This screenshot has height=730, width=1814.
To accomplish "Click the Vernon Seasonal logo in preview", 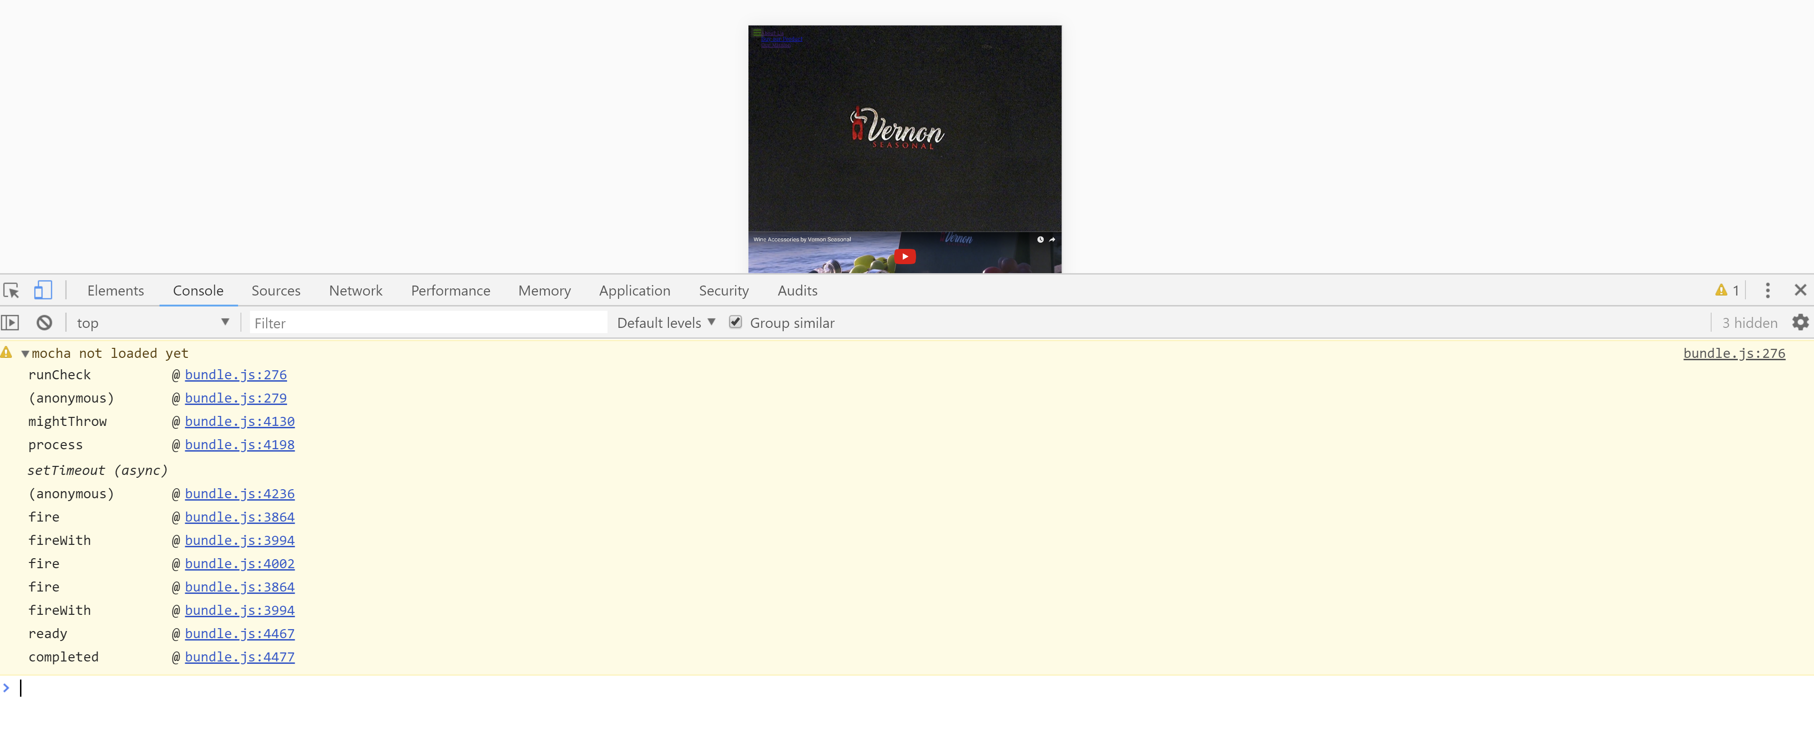I will [897, 128].
